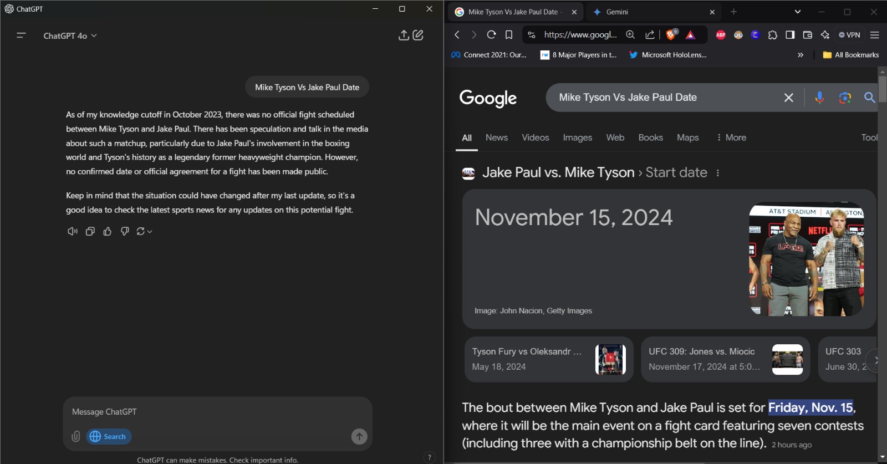
Task: Go back in the browser
Action: pos(457,34)
